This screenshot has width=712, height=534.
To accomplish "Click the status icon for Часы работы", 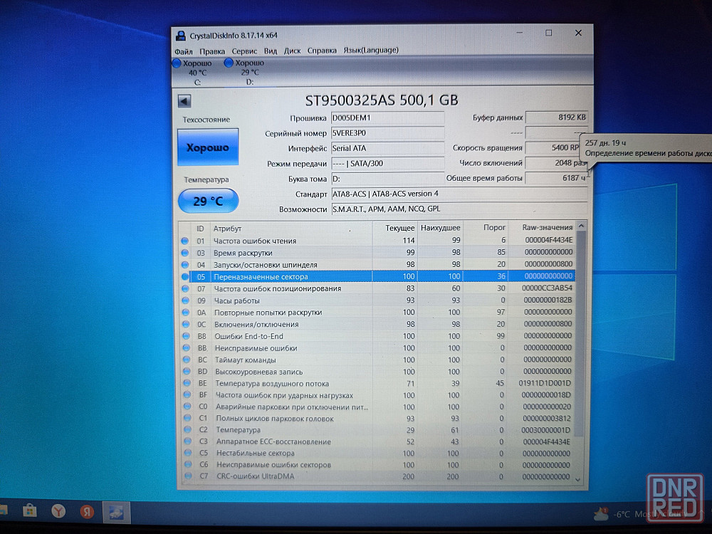I will tap(186, 300).
